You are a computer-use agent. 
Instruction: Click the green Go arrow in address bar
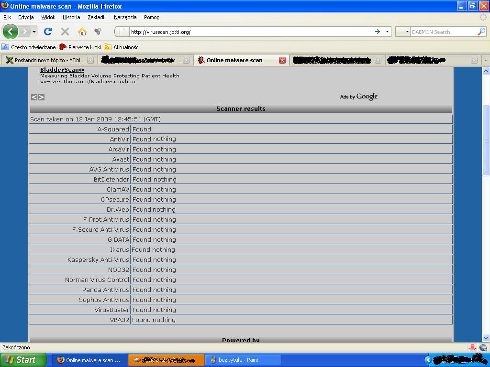point(378,32)
